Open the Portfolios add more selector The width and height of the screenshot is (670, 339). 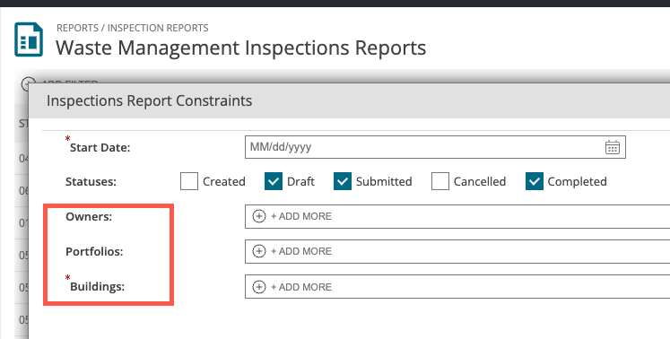[x=457, y=251]
